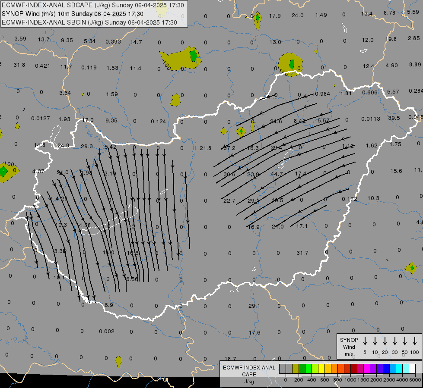Select the pure yellow swatch in CAPE legend

tap(321, 369)
